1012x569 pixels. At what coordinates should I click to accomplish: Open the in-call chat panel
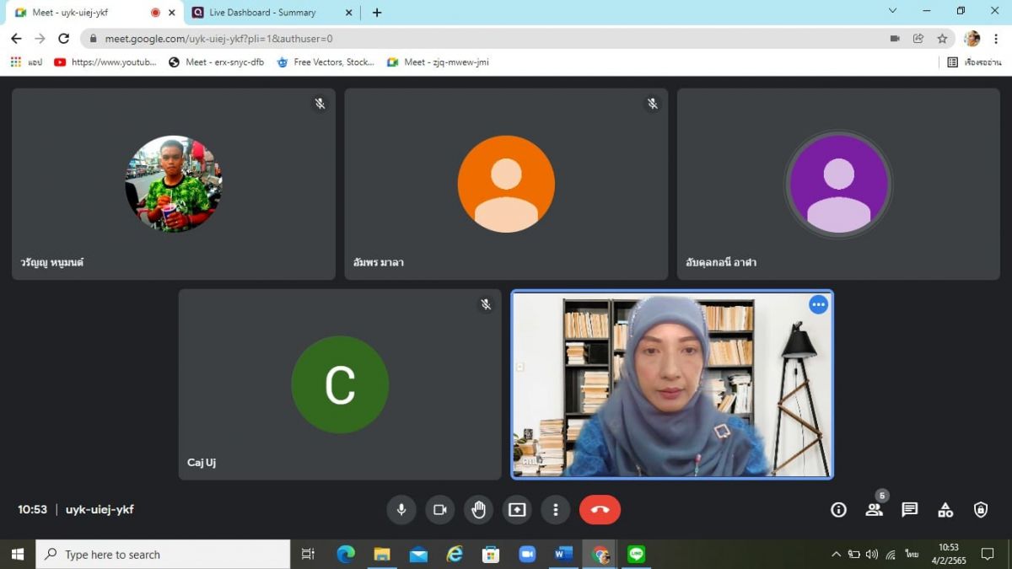click(x=909, y=510)
